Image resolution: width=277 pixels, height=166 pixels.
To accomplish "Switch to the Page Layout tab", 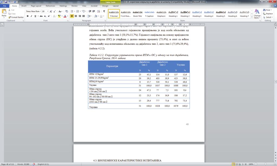I will tap(36, 6).
